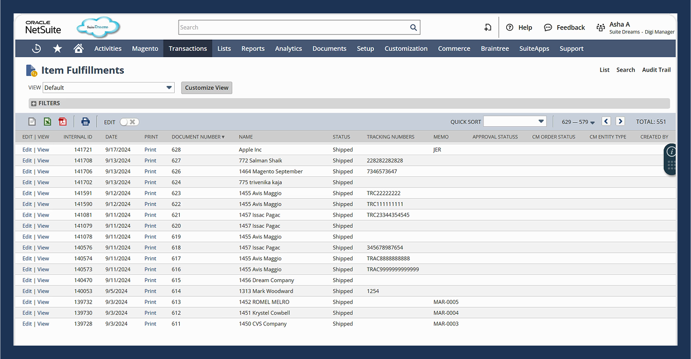Open the View dropdown showing Default
Image resolution: width=691 pixels, height=359 pixels.
[x=169, y=88]
